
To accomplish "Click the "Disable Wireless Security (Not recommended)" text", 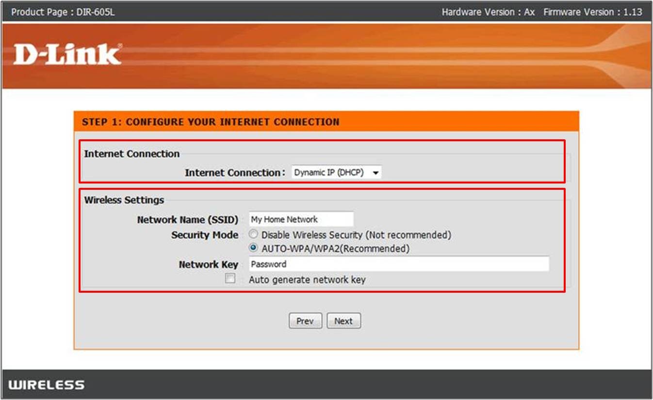I will [356, 235].
